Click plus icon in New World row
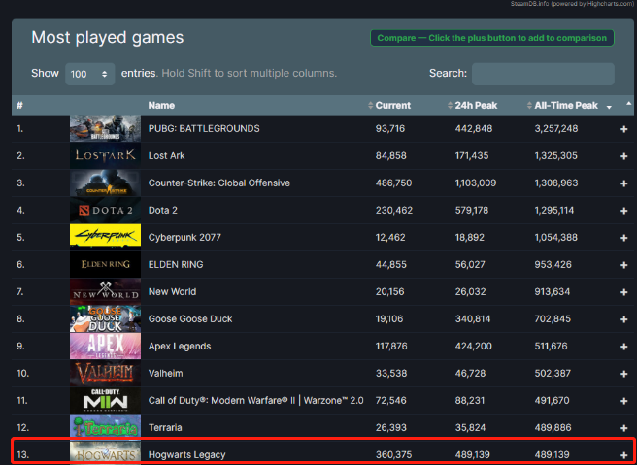The width and height of the screenshot is (637, 465). 624,292
